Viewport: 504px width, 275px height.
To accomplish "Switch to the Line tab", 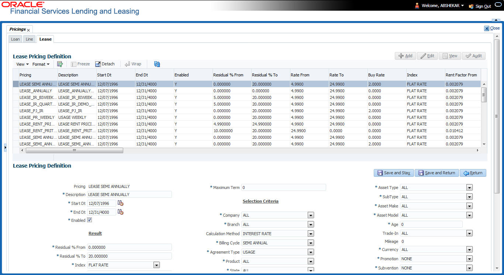I will (x=29, y=39).
